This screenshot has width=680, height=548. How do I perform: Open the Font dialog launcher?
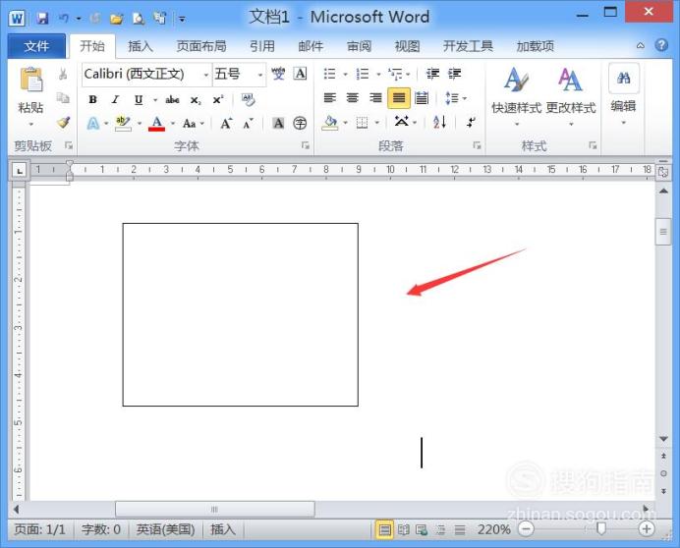[306, 145]
